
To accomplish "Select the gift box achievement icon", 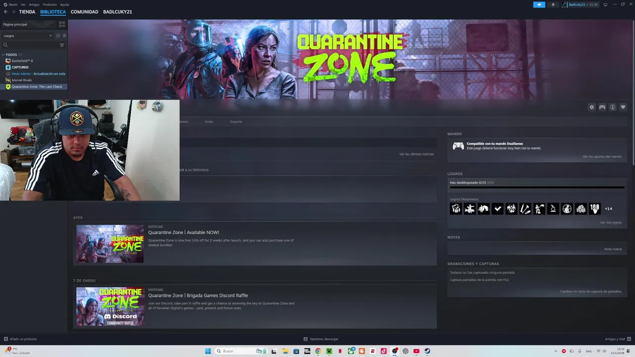I will (456, 209).
